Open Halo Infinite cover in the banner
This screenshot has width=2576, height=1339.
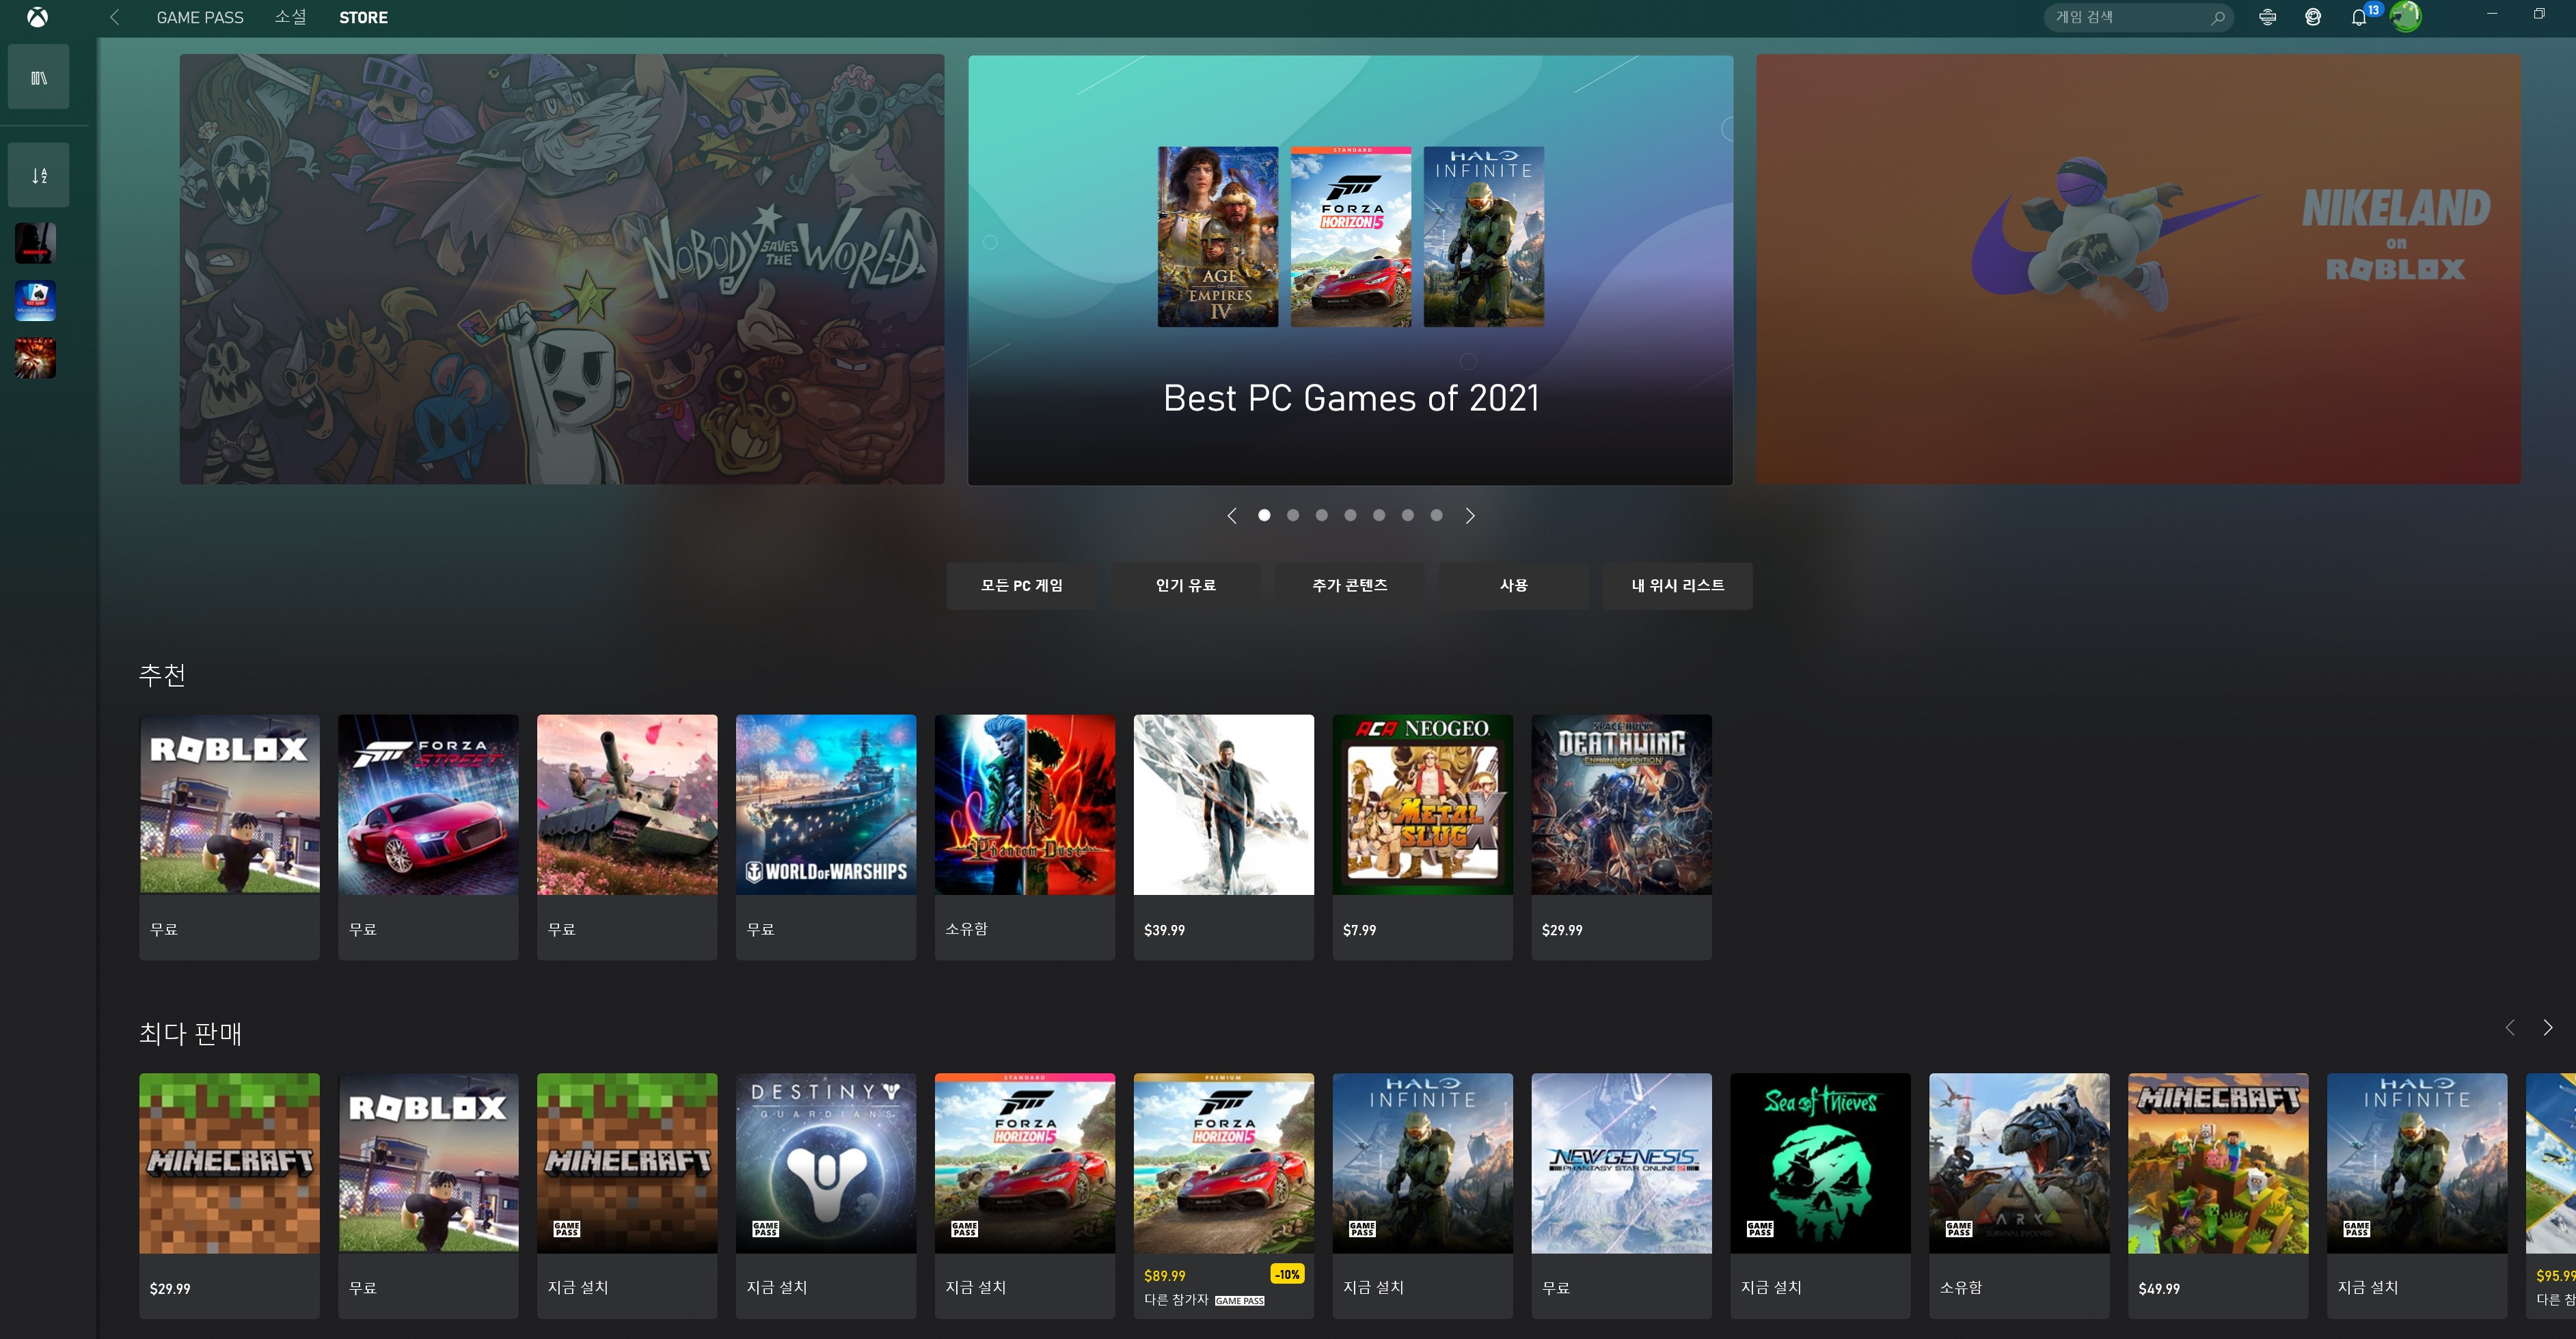(1484, 237)
